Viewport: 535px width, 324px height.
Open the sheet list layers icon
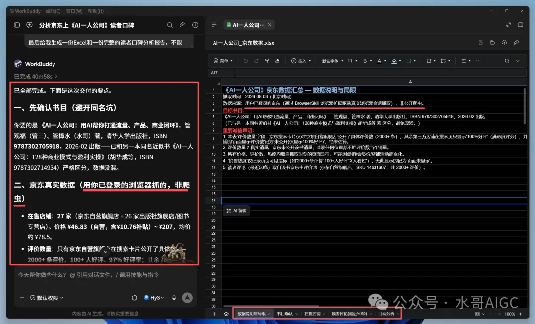(x=226, y=314)
